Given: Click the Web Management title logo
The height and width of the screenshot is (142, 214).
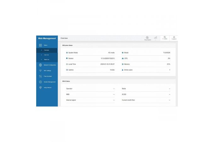Looking at the screenshot, I should 47,38.
